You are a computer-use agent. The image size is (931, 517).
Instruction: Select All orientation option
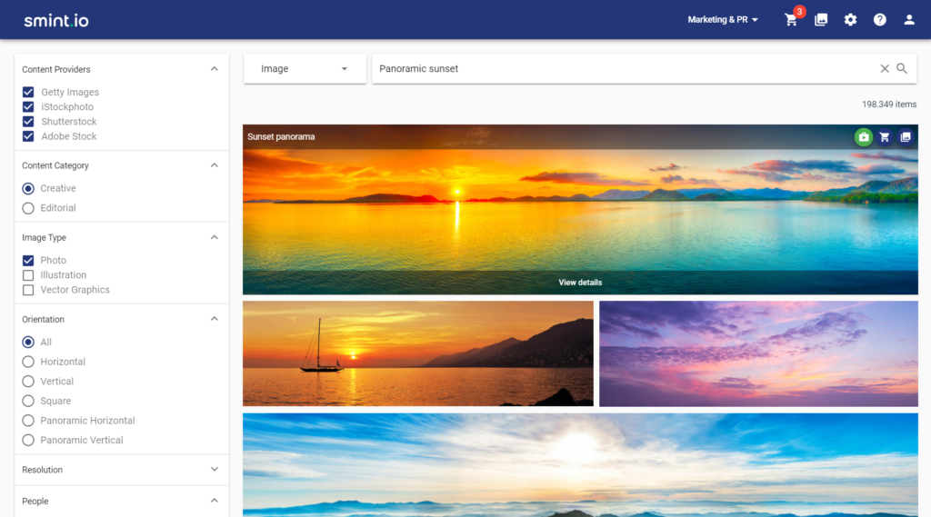[28, 343]
